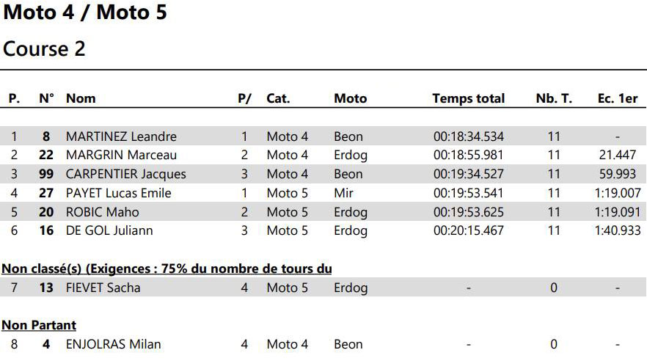Click total time 00:18:34.534
Screen dimensions: 647x361
468,136
